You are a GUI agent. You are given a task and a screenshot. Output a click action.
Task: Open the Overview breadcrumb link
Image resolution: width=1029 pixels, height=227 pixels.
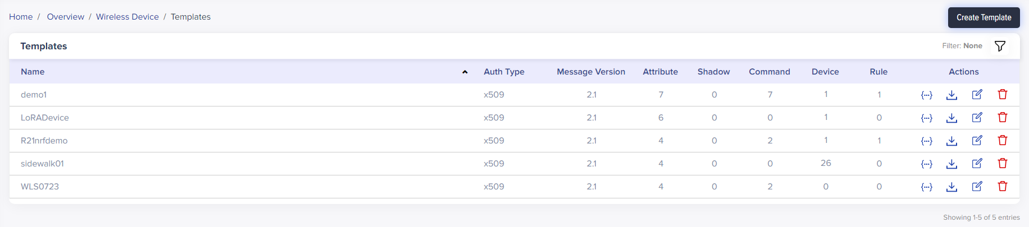click(x=66, y=17)
